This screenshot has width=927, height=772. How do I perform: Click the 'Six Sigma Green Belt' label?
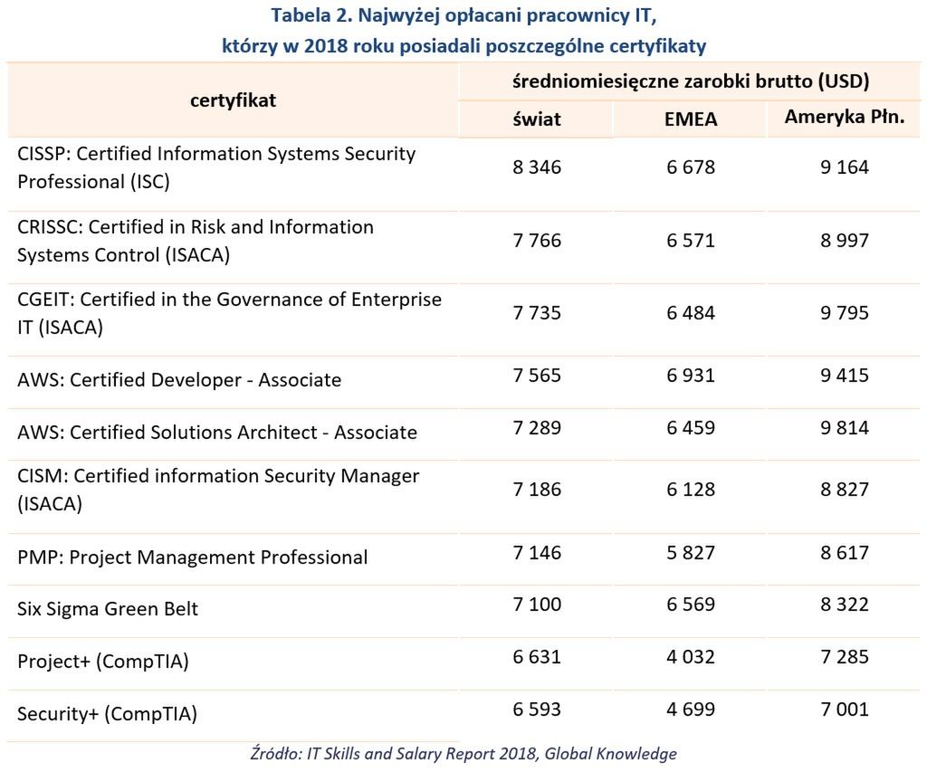[x=108, y=609]
